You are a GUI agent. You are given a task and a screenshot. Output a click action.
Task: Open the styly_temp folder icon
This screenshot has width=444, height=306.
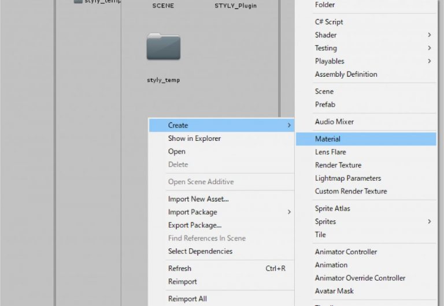tap(164, 47)
